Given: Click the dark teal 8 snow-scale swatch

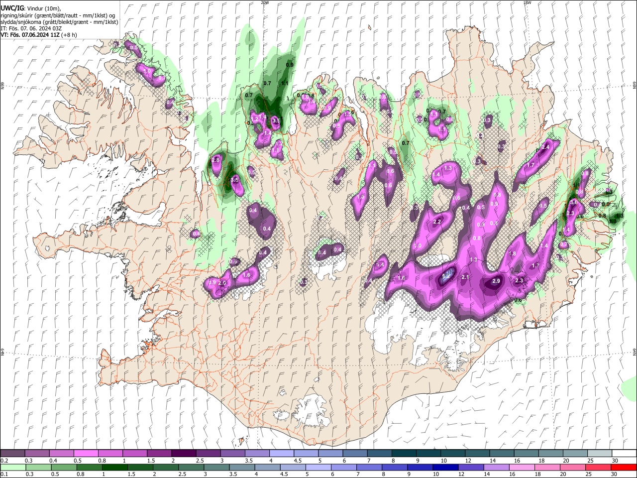Looking at the screenshot, I should pos(404,454).
